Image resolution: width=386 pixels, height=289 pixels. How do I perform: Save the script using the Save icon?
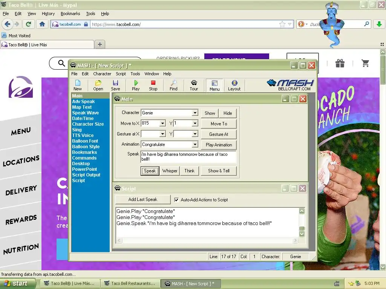(x=115, y=85)
